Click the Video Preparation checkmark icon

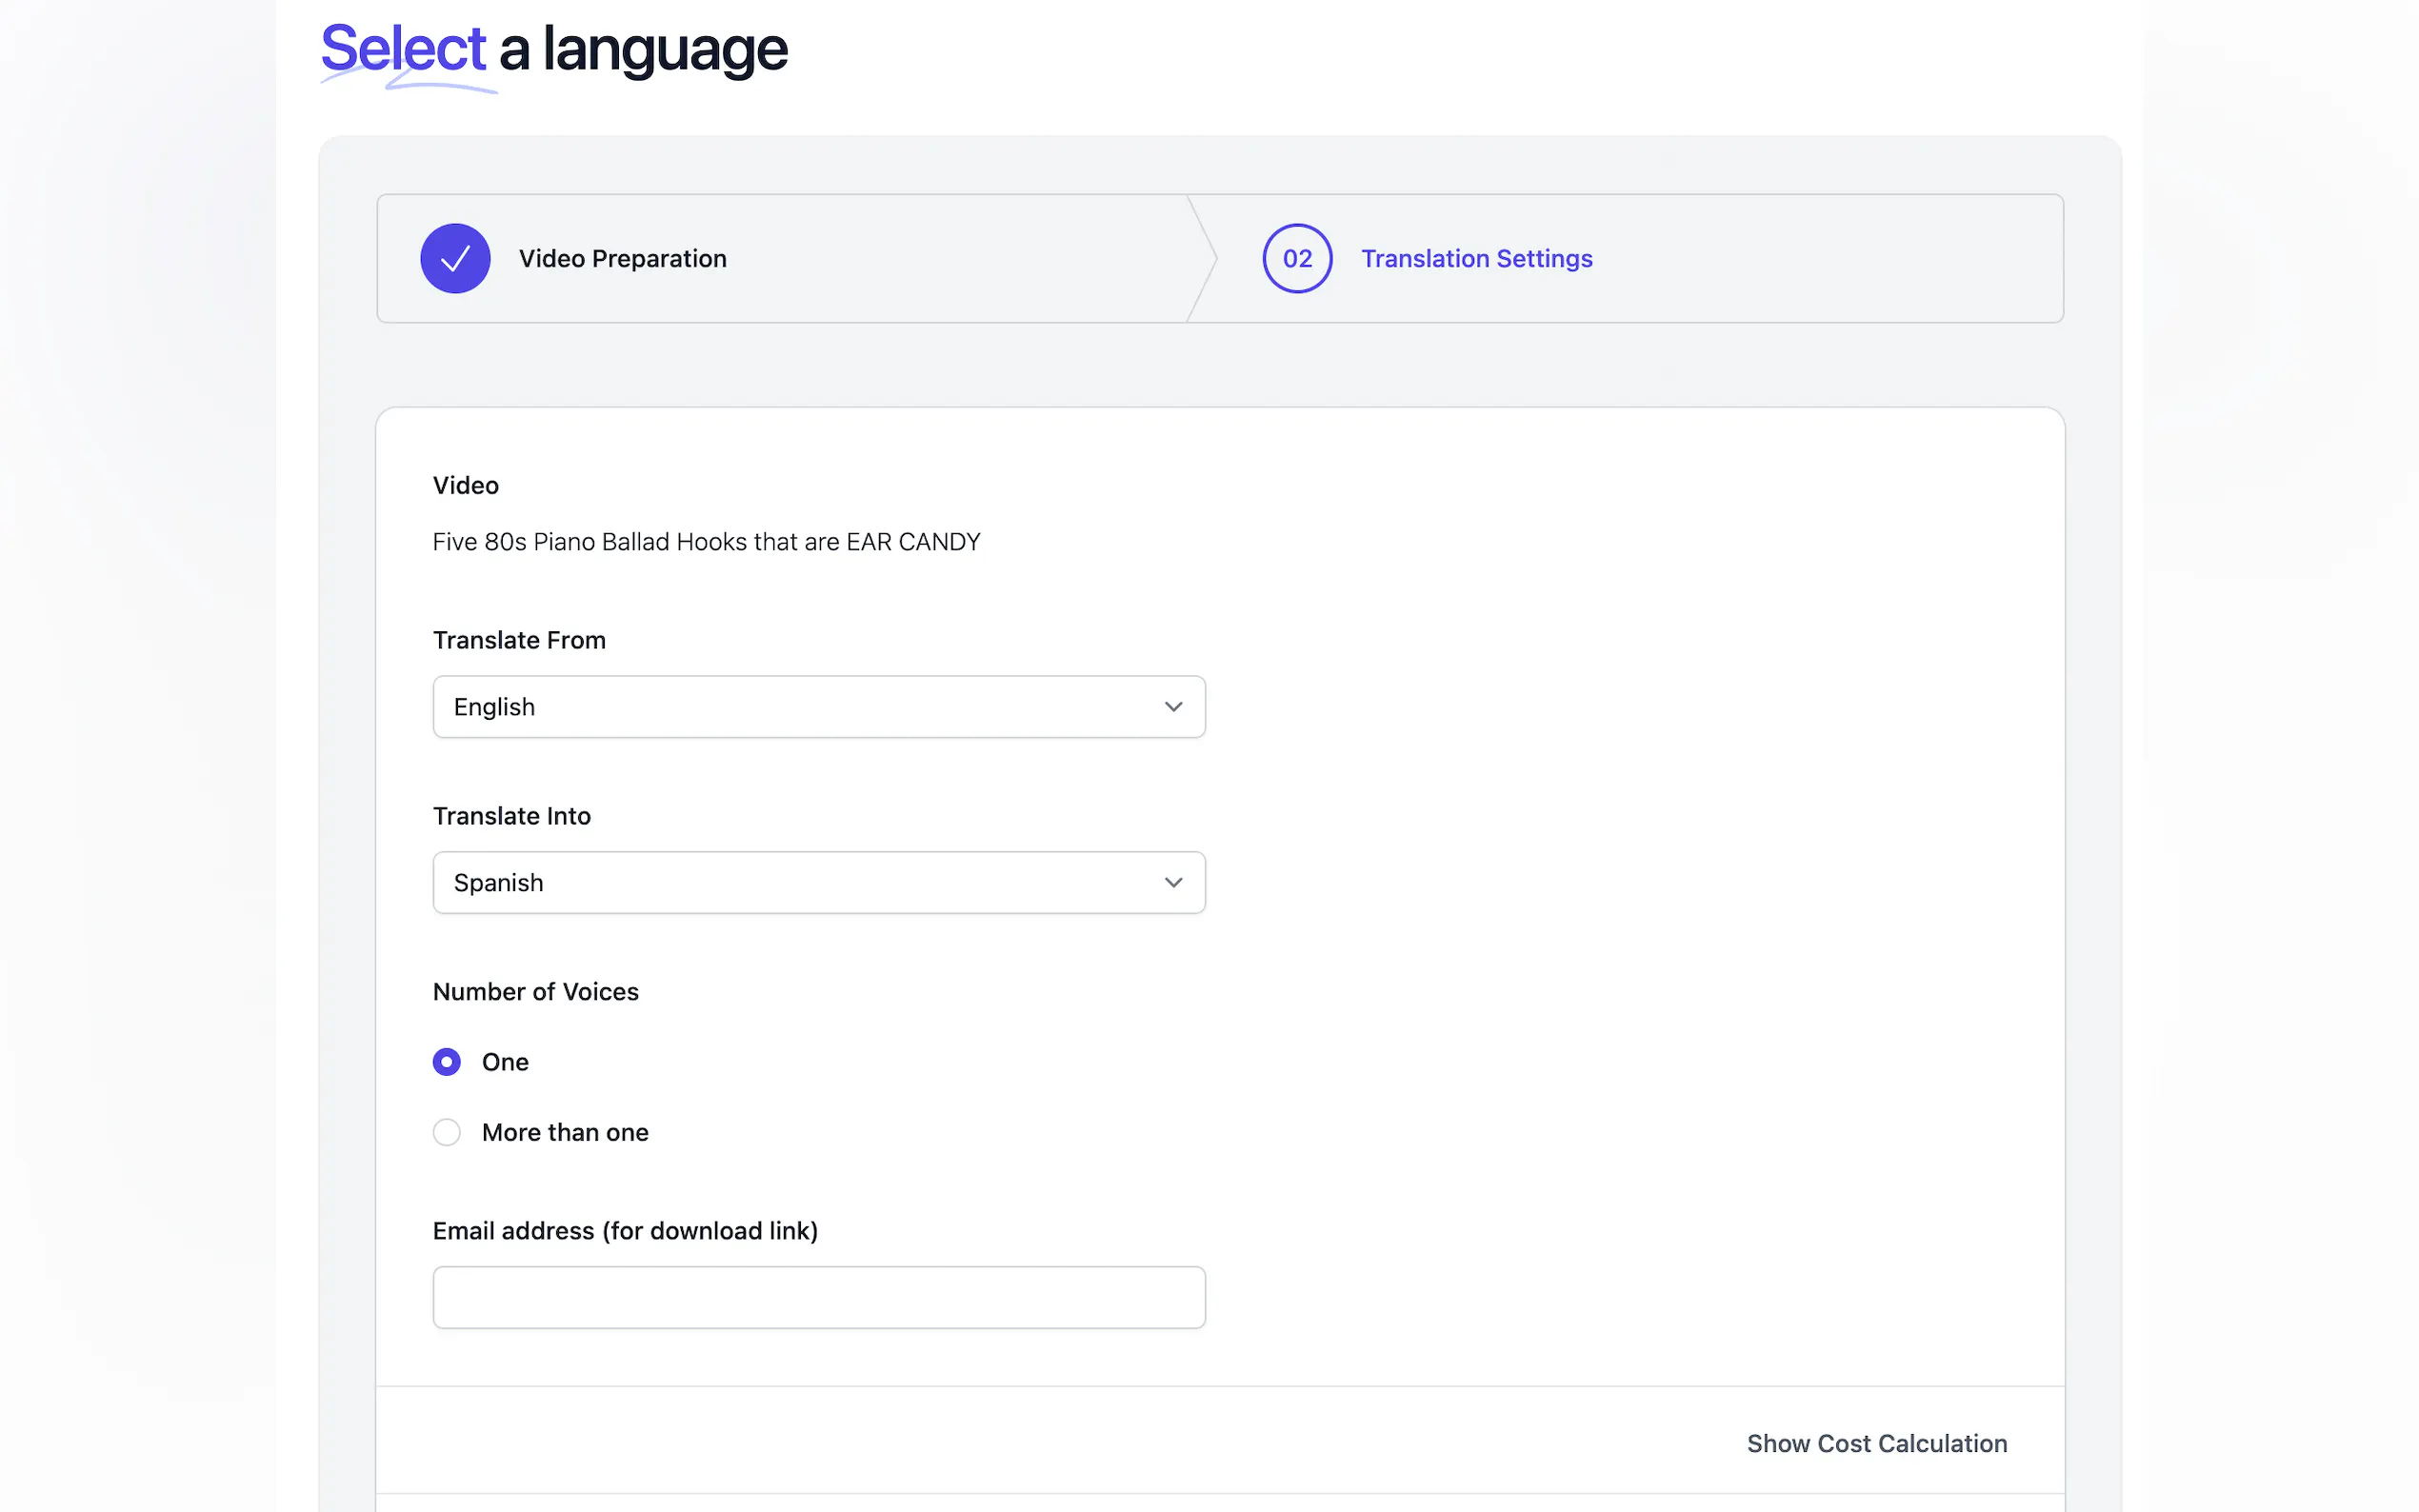click(x=455, y=258)
